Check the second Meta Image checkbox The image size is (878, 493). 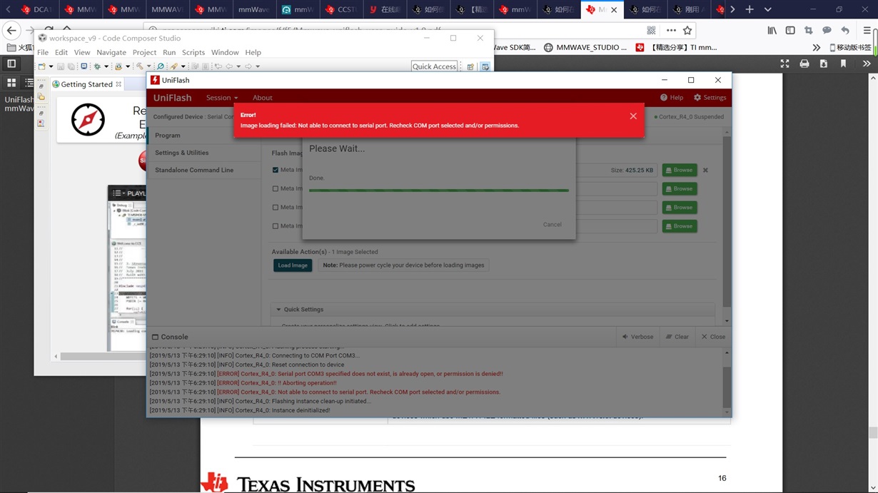tap(276, 189)
